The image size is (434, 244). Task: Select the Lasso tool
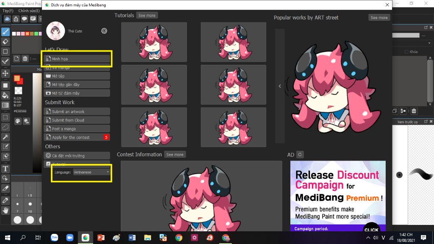pyautogui.click(x=6, y=127)
